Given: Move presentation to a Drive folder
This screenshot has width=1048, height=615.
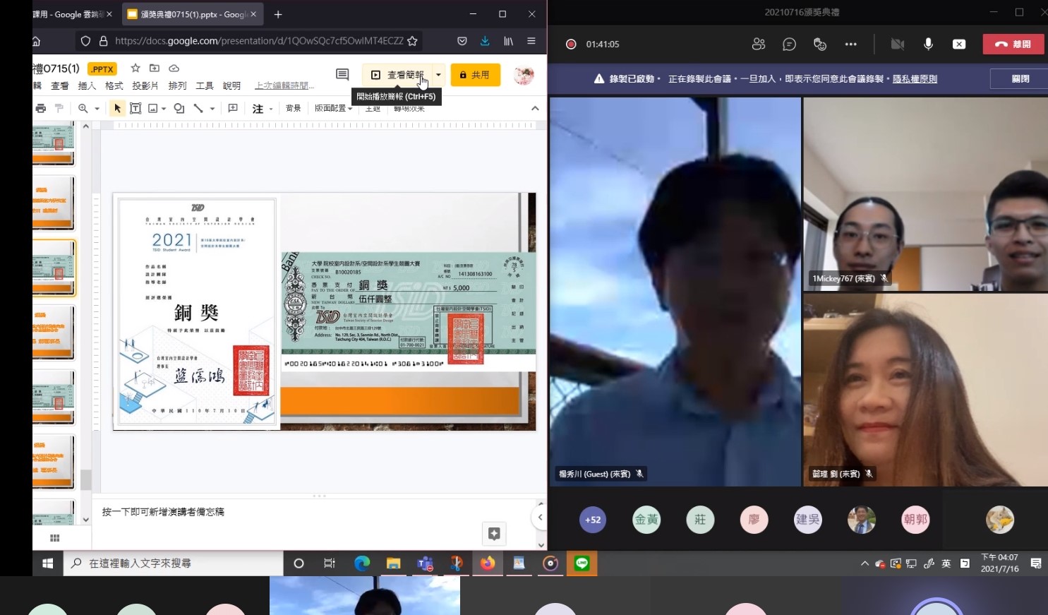Looking at the screenshot, I should click(155, 68).
